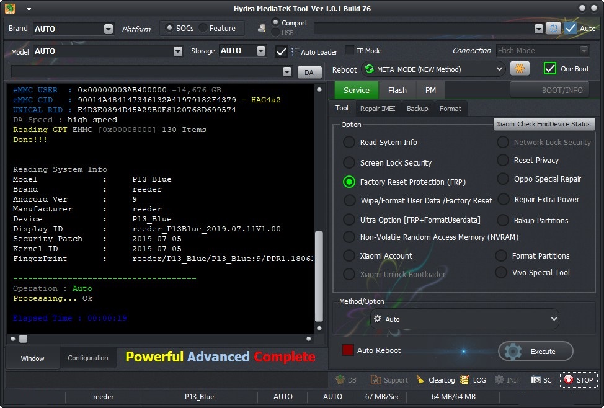Select Ultra Option [FRP+FormatUserdata]
This screenshot has width=604, height=408.
[x=349, y=220]
